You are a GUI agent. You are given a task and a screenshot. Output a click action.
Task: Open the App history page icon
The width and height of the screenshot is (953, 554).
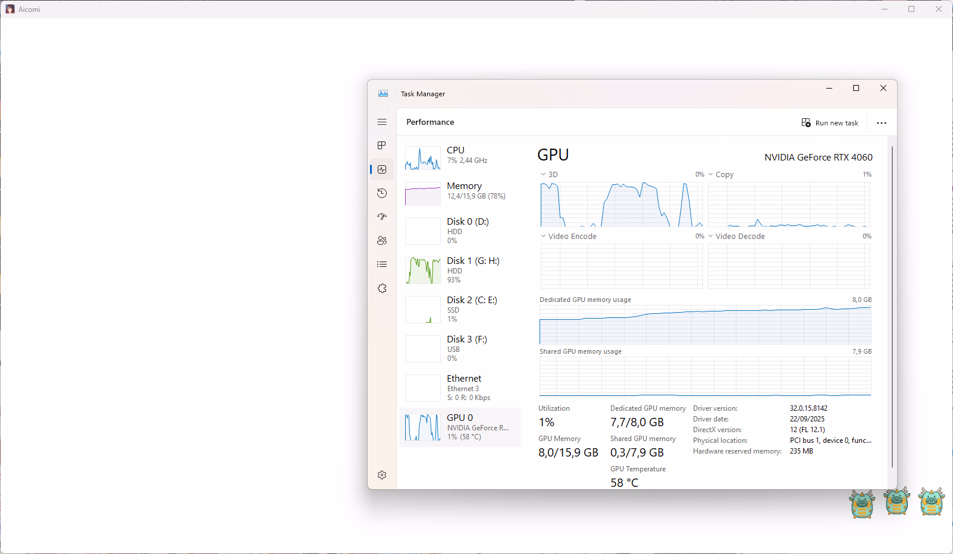(x=382, y=193)
